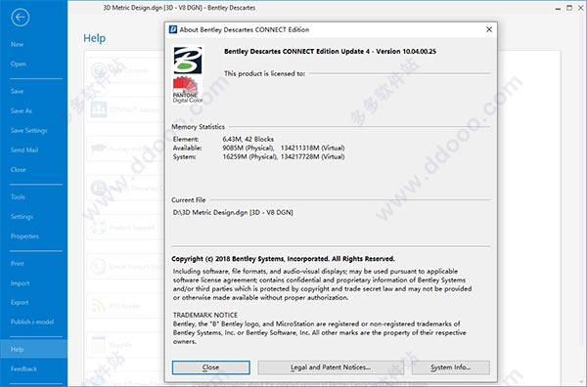Open the New menu item in backstage
The width and height of the screenshot is (587, 387).
click(17, 44)
